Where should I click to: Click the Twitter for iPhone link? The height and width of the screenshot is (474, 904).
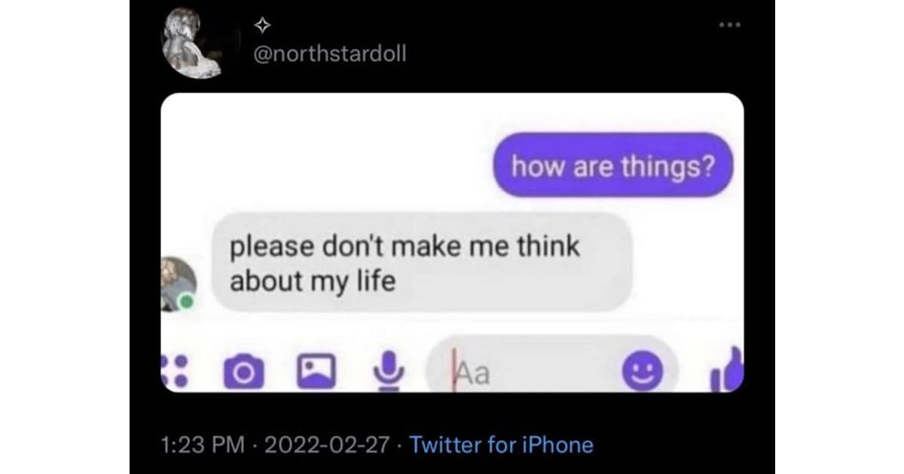(501, 445)
